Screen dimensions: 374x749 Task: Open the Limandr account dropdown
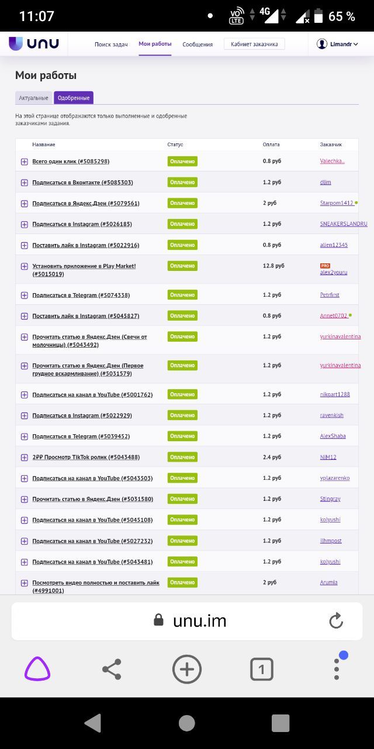(x=344, y=44)
